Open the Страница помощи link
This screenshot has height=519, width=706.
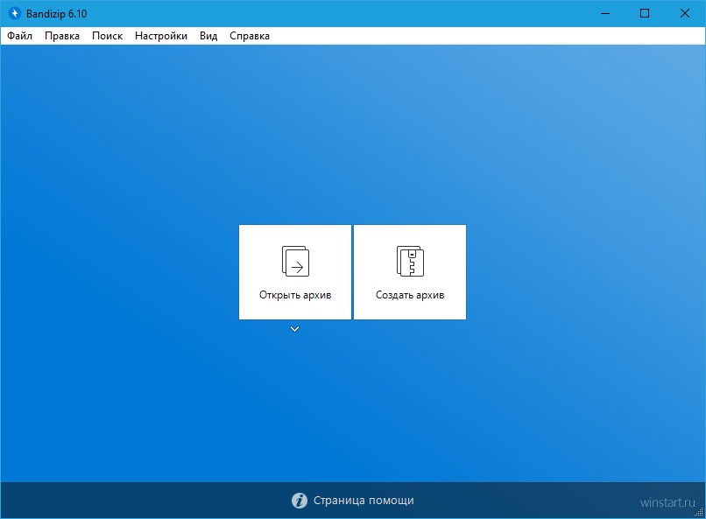click(364, 501)
